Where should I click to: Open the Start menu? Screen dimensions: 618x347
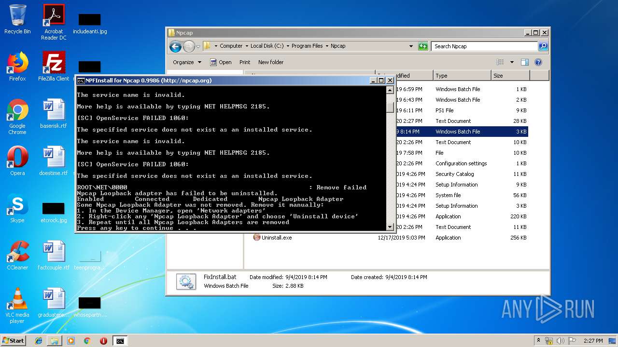coord(14,341)
